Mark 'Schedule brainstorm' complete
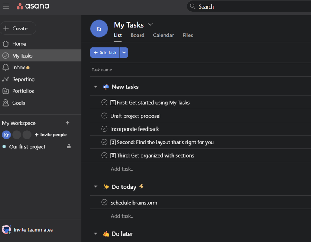This screenshot has width=311, height=242. pyautogui.click(x=104, y=202)
